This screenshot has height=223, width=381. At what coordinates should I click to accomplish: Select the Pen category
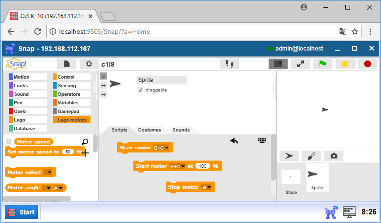coord(28,102)
